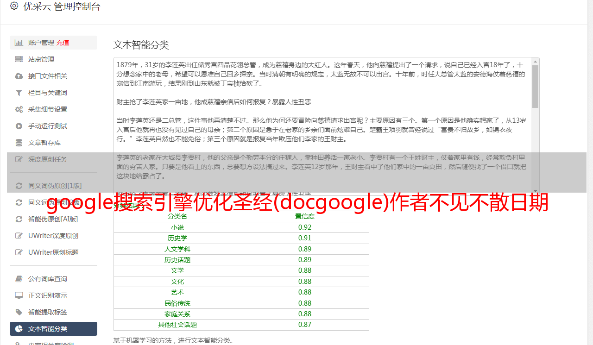This screenshot has height=345, width=593.
Task: Click the refresh icon for 智能伪原创[AI版]
Action: click(19, 219)
